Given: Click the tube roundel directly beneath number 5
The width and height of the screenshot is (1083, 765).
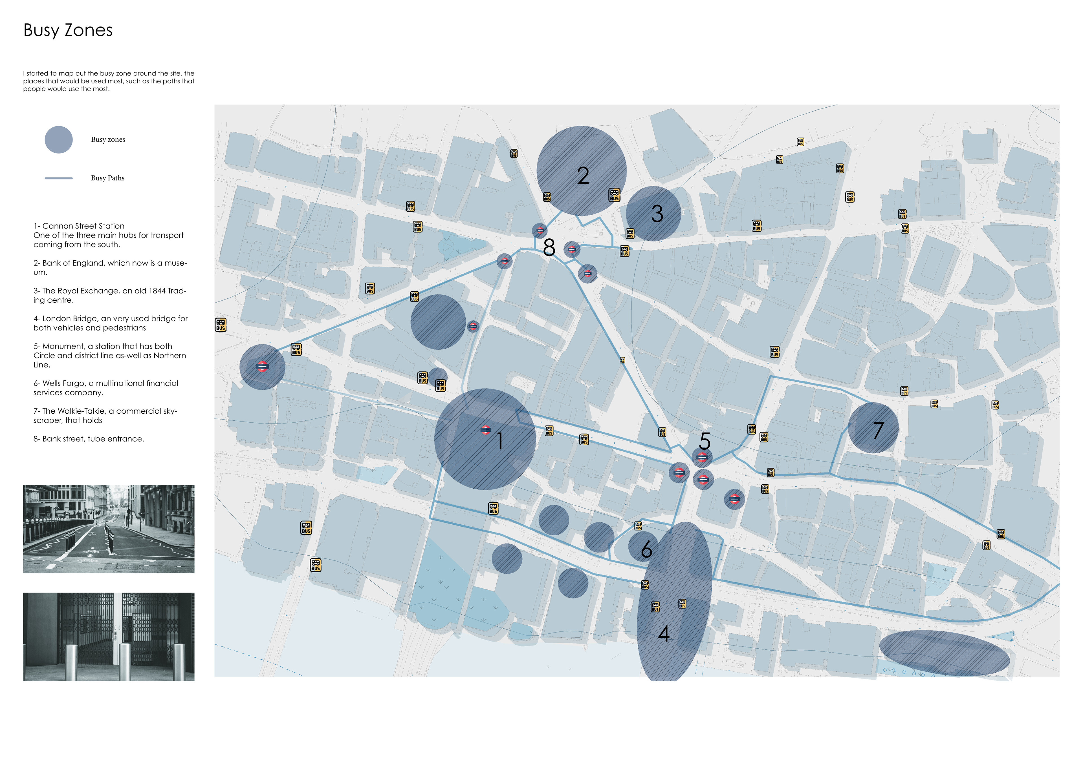Looking at the screenshot, I should 702,457.
